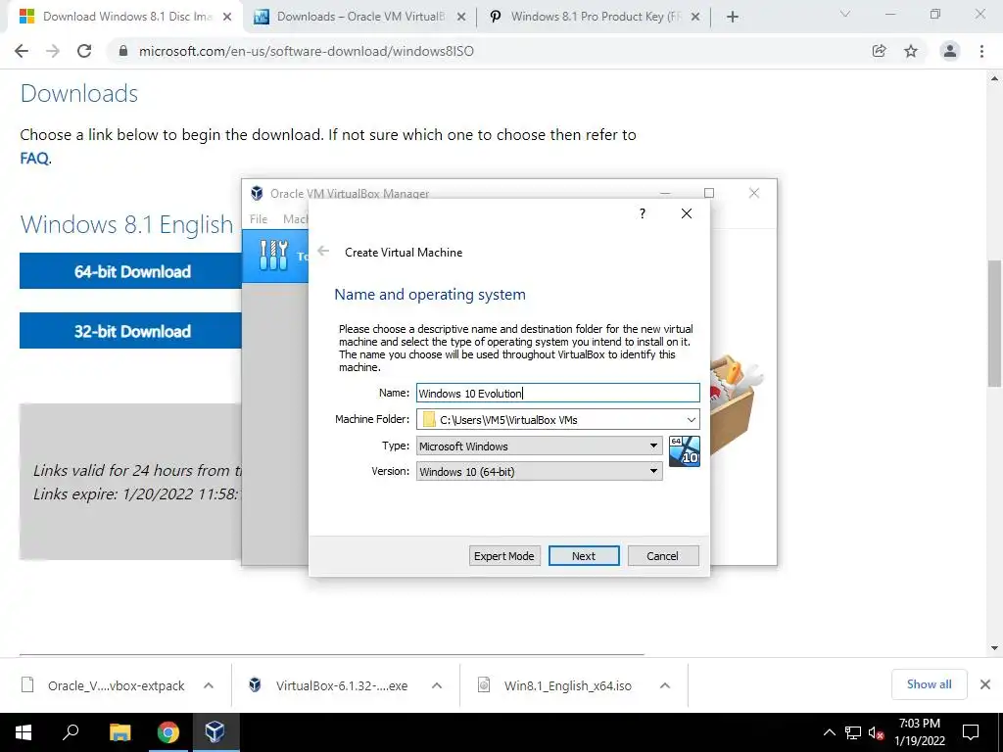Click Chrome icon in taskbar
Viewport: 1003px width, 752px height.
167,732
